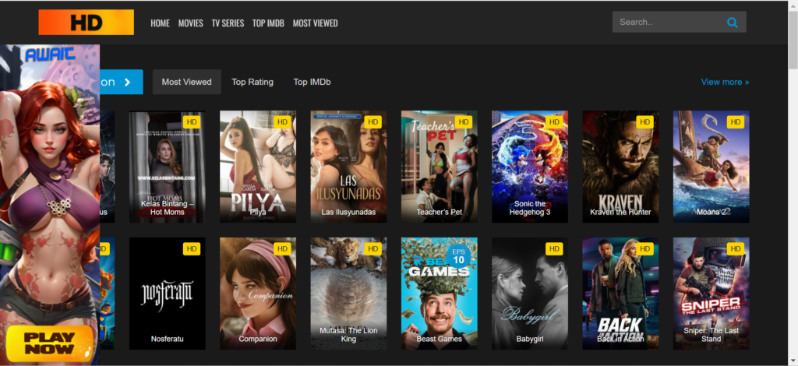Click the HD badge on Pilya
This screenshot has height=366, width=798.
[282, 122]
